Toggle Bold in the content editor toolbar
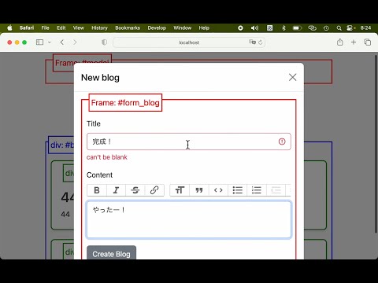Screen dimensions: 378x283 [x=97, y=190]
